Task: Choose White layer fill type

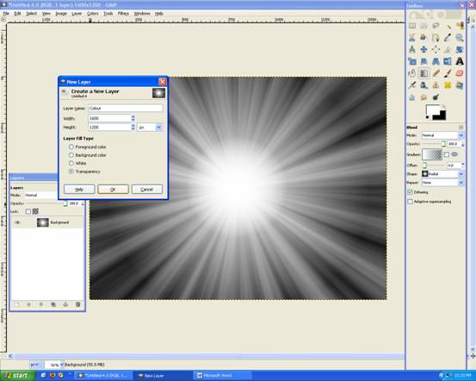Action: click(71, 163)
